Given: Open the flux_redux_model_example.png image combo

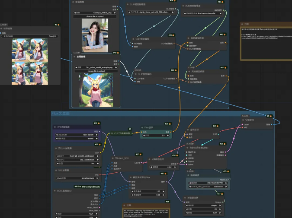Looking at the screenshot, I should click(96, 67).
